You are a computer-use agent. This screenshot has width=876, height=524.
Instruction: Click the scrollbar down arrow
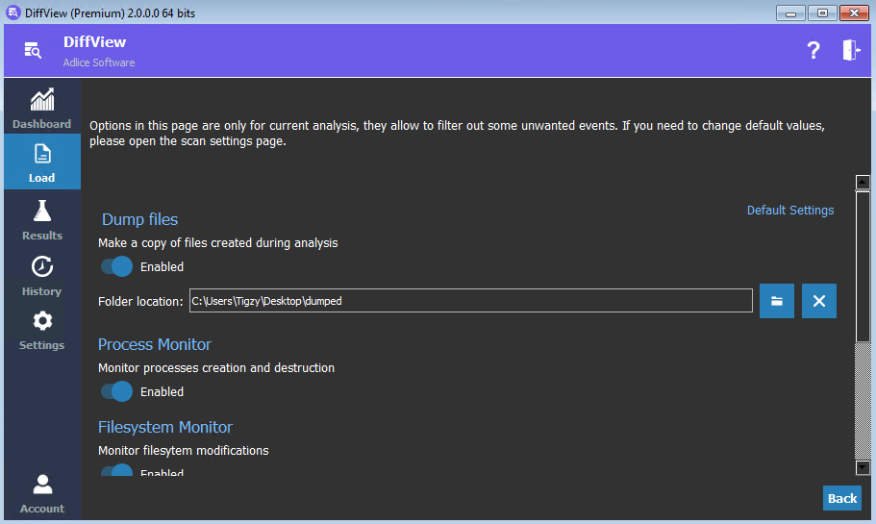point(863,467)
